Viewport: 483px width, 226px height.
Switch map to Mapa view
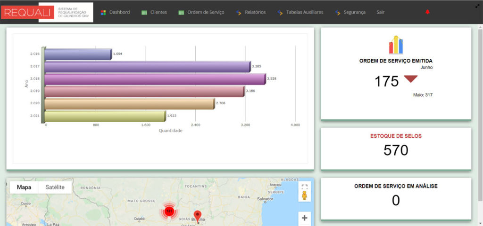(x=24, y=187)
